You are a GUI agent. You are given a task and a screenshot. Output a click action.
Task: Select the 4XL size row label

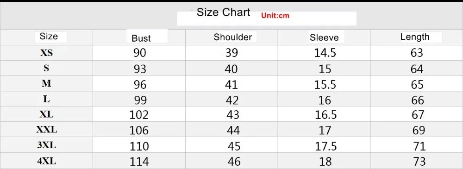47,161
